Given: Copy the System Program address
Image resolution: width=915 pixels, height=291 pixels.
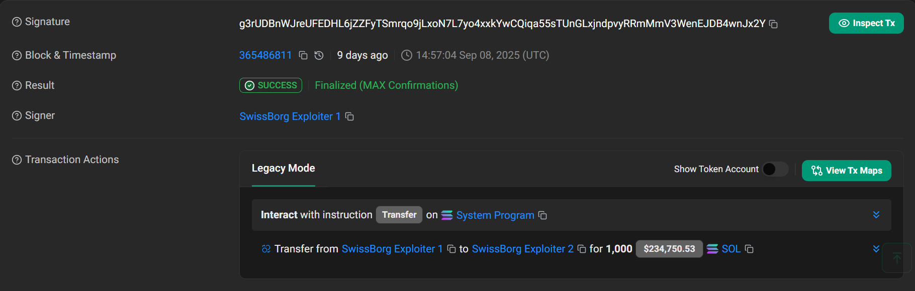Looking at the screenshot, I should point(542,215).
